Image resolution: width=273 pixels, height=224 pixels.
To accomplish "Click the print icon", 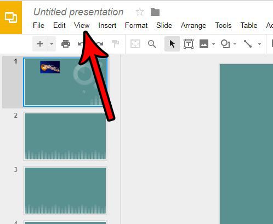I will 66,44.
